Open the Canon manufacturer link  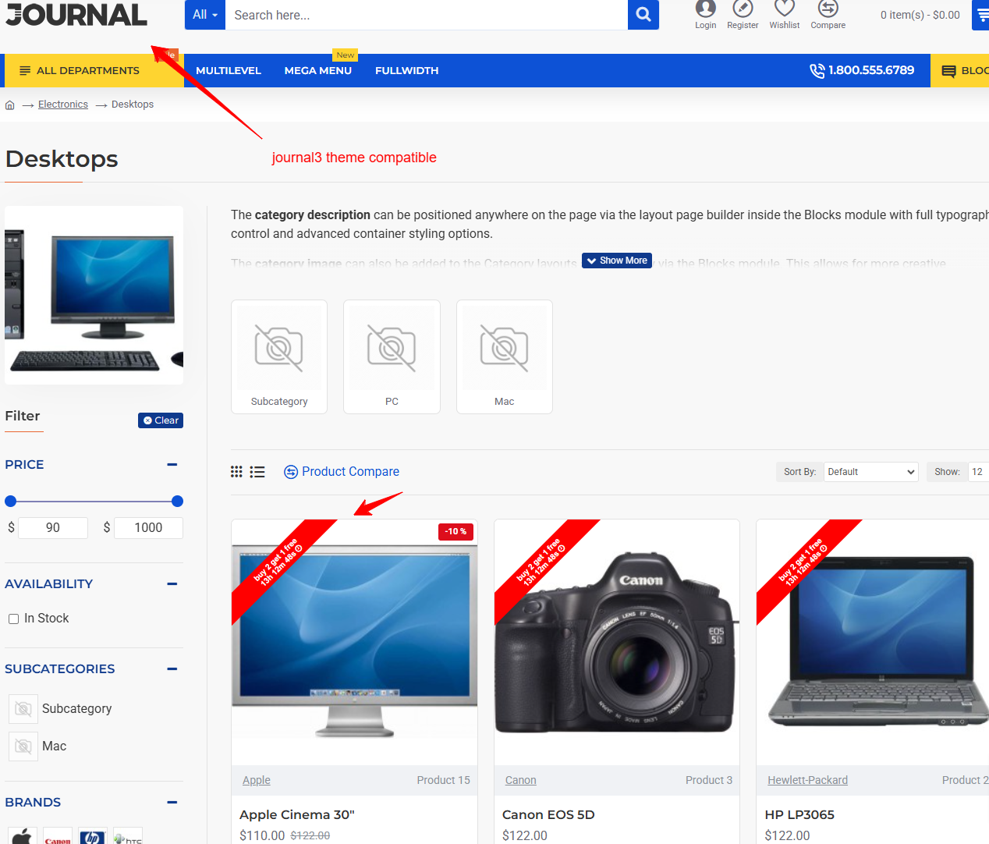point(521,780)
